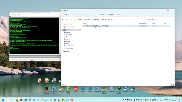Select the Log tab in Infinity window
The width and height of the screenshot is (182, 102).
pyautogui.click(x=10, y=16)
